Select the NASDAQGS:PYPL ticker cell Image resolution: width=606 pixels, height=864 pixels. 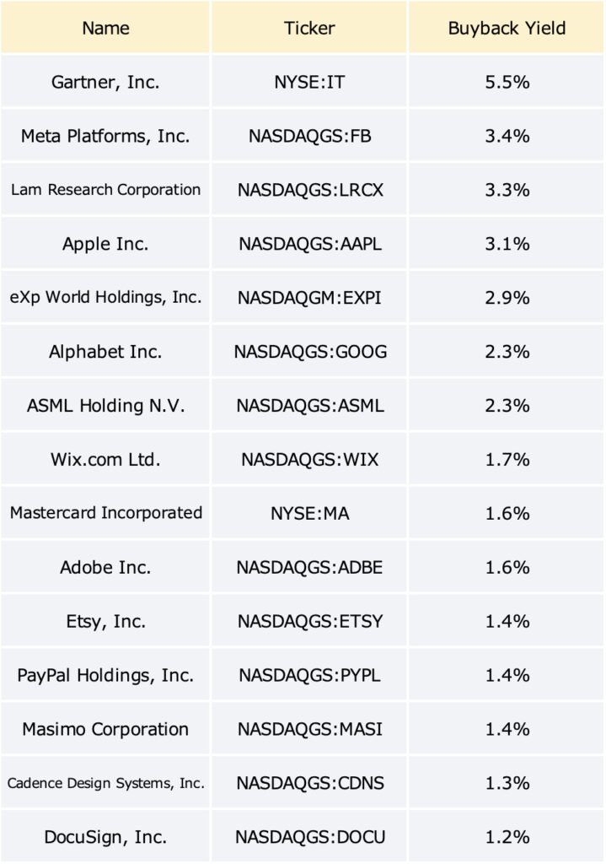308,675
